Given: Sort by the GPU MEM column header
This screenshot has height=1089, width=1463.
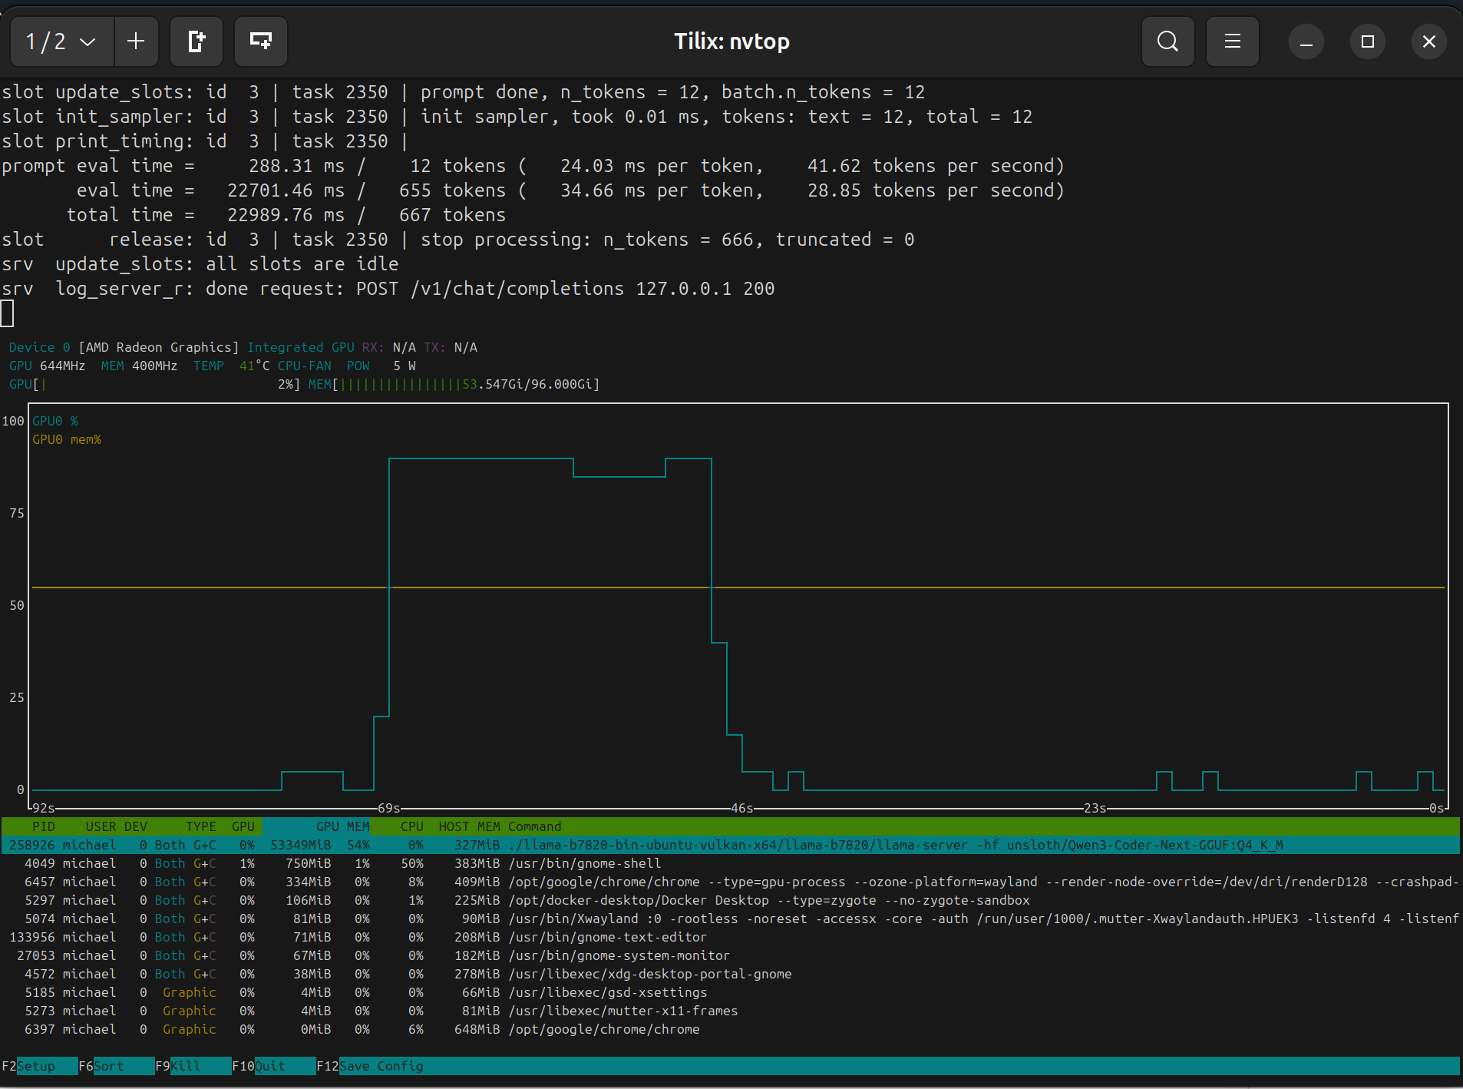Looking at the screenshot, I should [x=342, y=826].
